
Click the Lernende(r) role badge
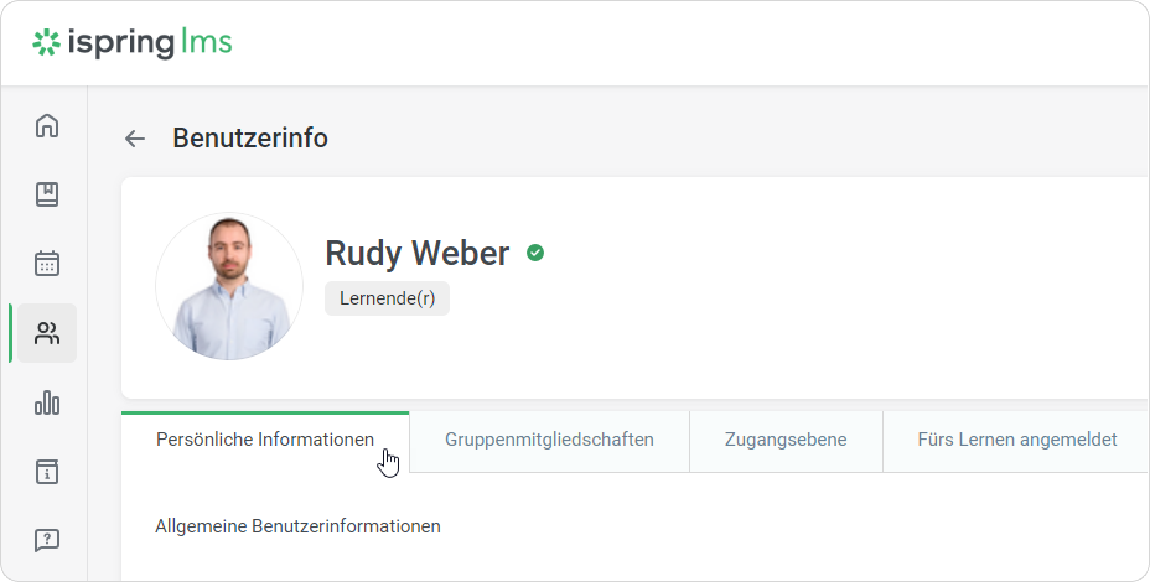pyautogui.click(x=387, y=298)
